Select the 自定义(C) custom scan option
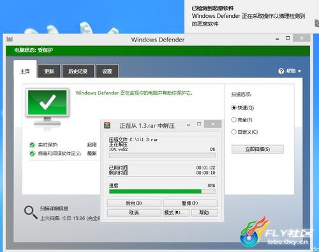Screen dimensions: 319x252 pos(234,132)
